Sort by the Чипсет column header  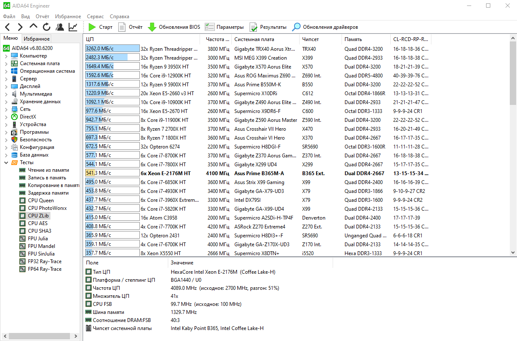(321, 39)
